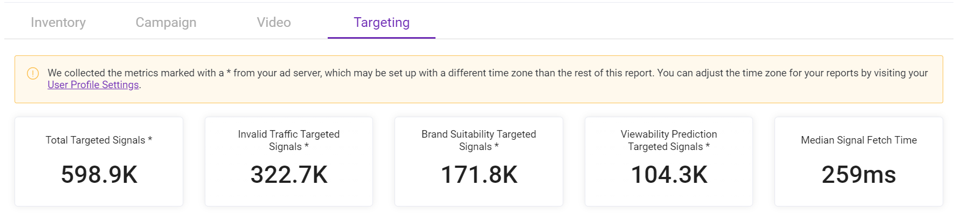Select the Video tab

(x=274, y=22)
